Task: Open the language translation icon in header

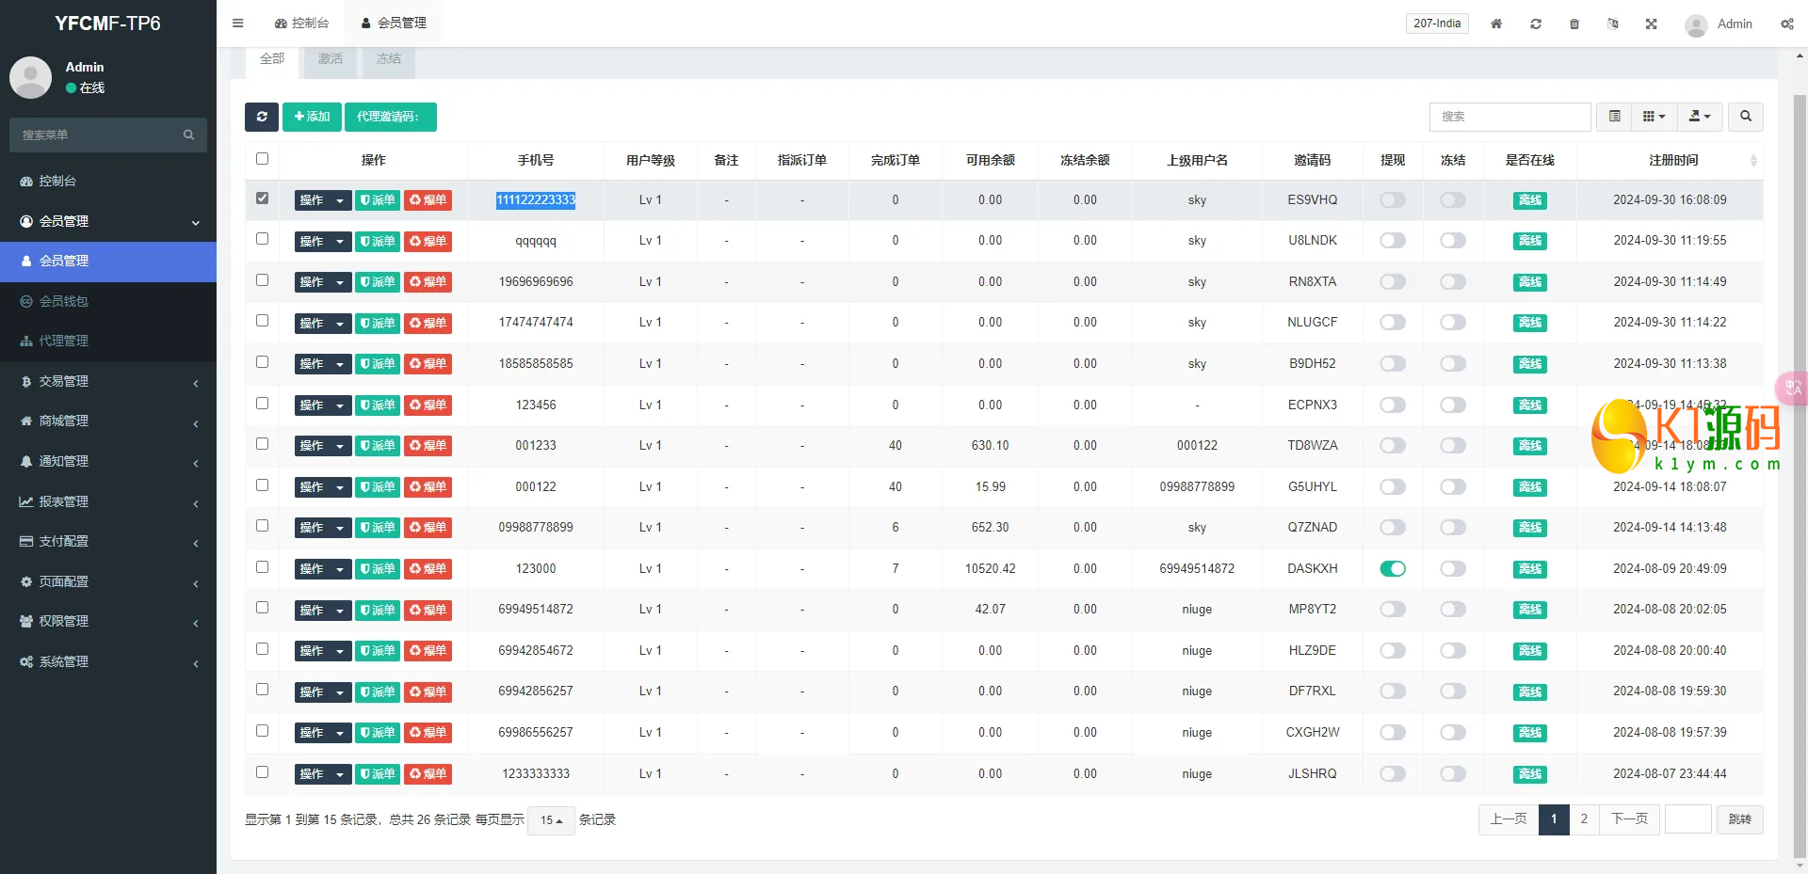Action: tap(1612, 24)
